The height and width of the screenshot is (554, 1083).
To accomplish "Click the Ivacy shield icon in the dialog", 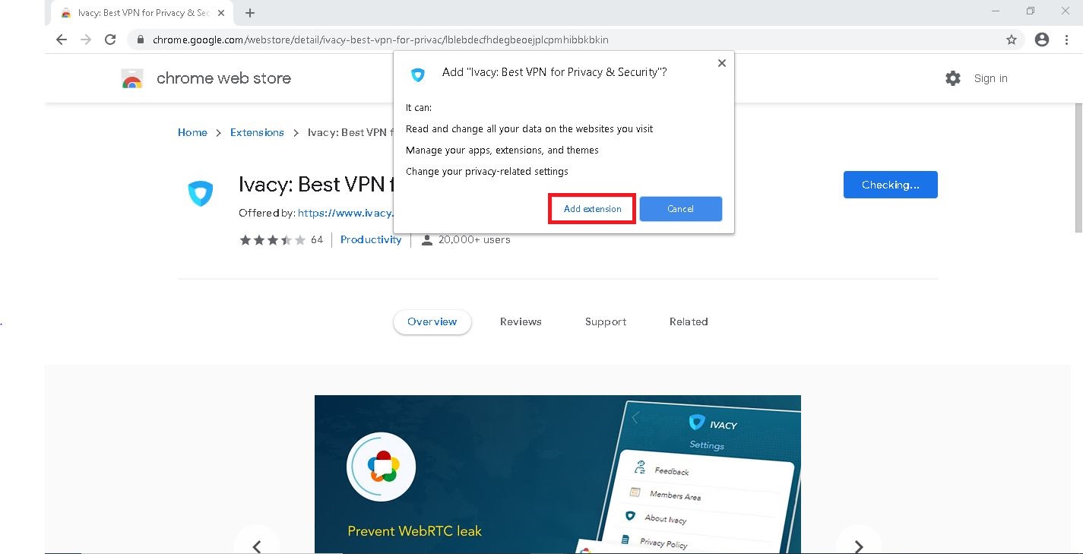I will point(418,74).
